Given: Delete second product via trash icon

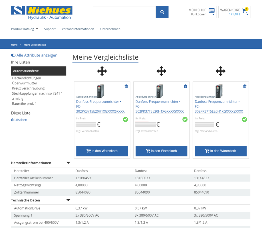Looking at the screenshot, I should pyautogui.click(x=186, y=86).
